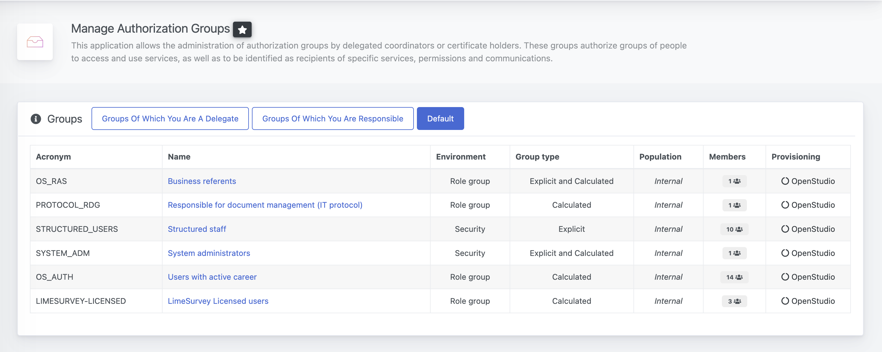This screenshot has width=882, height=352.
Task: Open the Structured staff group
Action: (x=197, y=229)
